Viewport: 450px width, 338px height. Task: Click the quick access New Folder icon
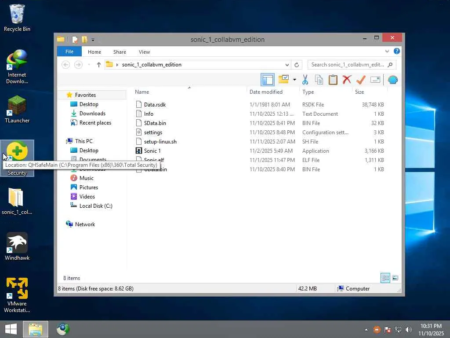click(84, 39)
